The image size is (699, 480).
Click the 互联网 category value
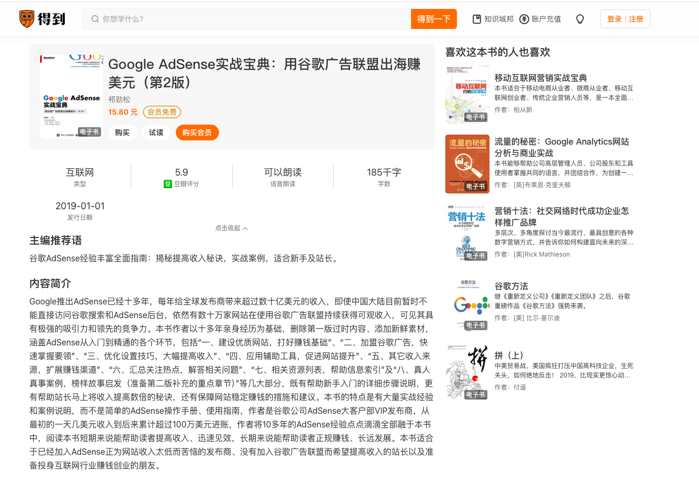[x=80, y=172]
